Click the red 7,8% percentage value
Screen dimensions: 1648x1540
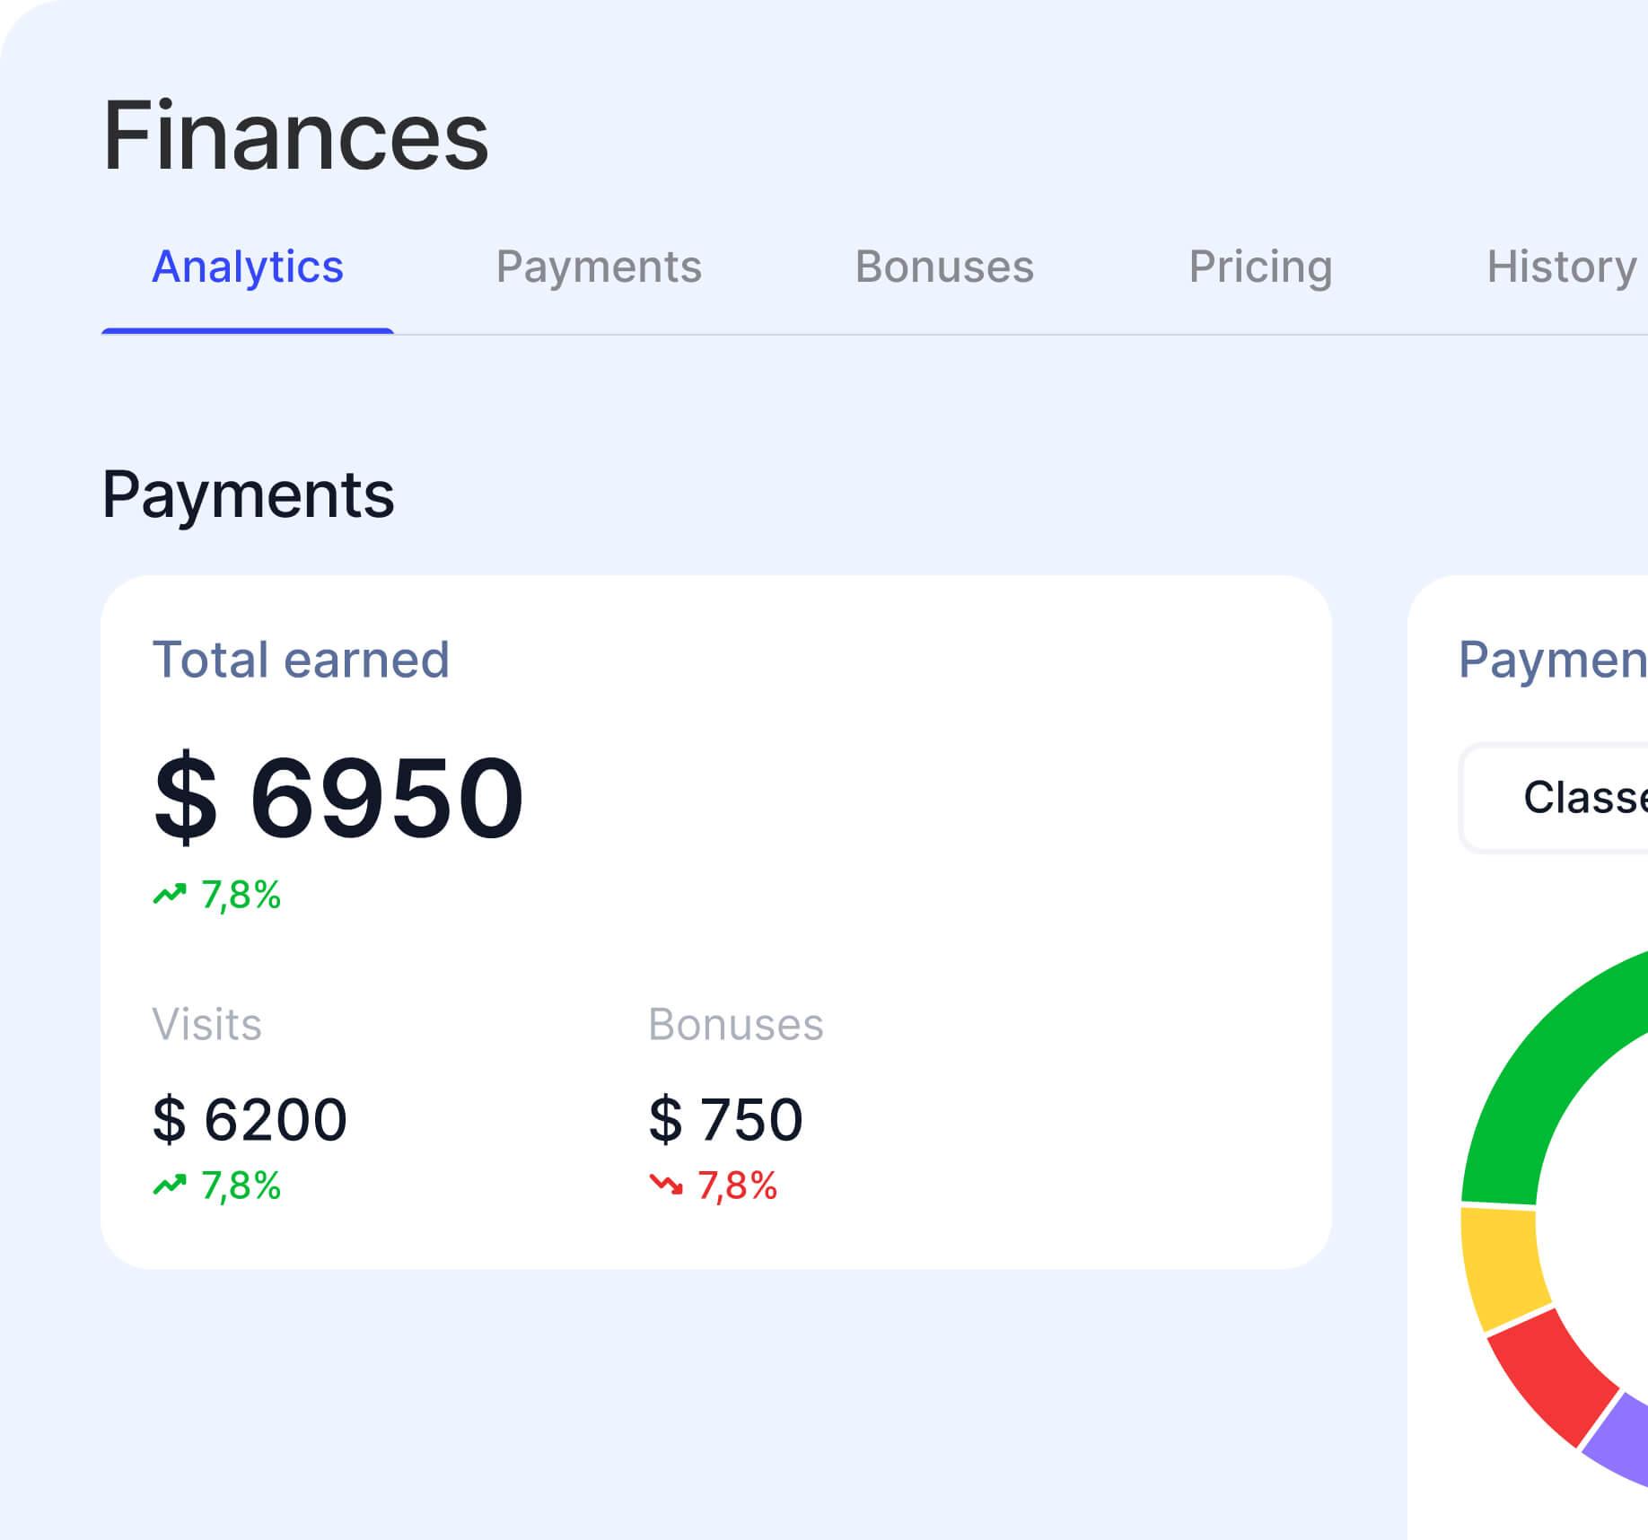click(737, 1186)
